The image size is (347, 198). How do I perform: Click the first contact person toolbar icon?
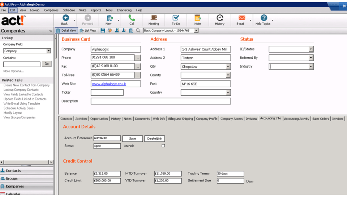click(x=117, y=31)
